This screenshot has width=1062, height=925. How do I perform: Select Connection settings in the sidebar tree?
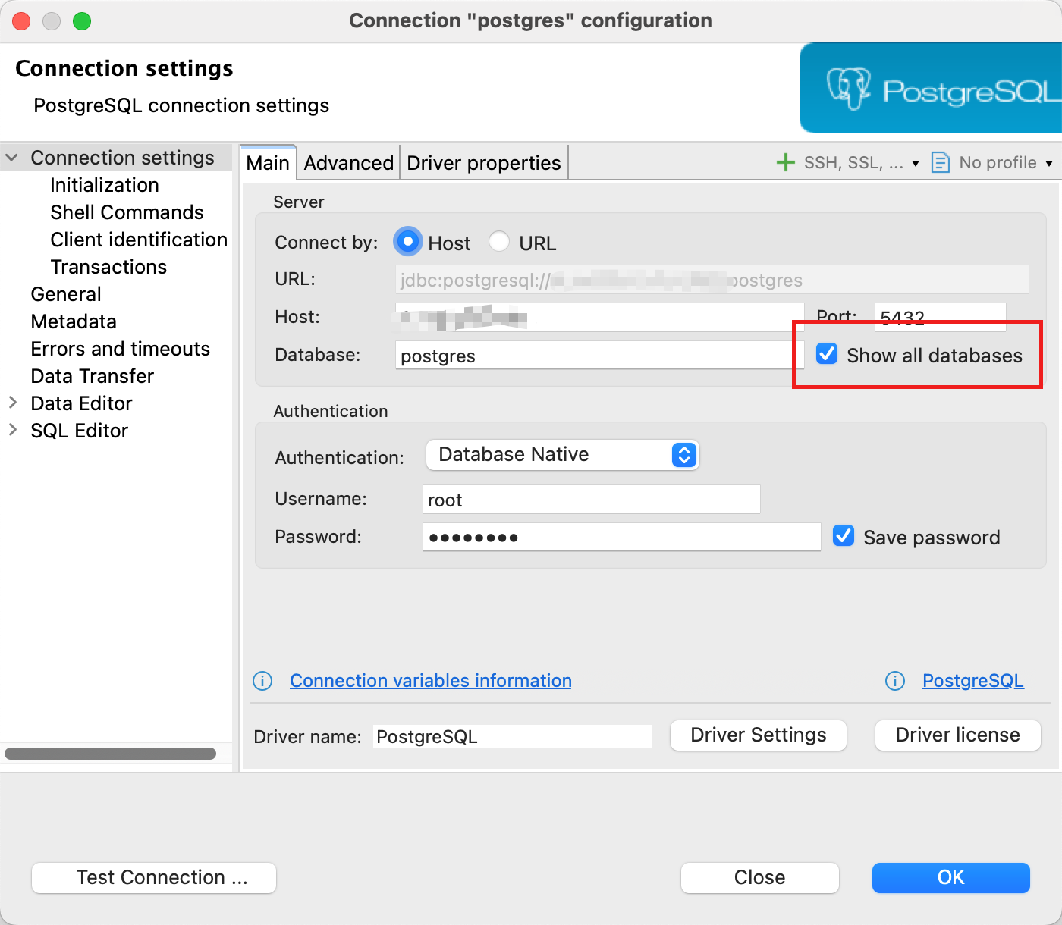tap(123, 158)
